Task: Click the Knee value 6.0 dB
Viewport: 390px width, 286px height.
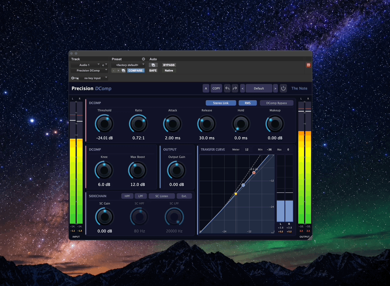Action: pos(104,184)
